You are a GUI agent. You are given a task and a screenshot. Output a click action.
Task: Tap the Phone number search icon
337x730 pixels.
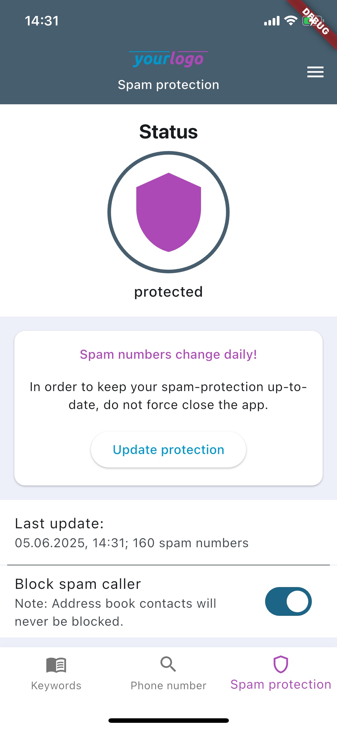point(168,664)
